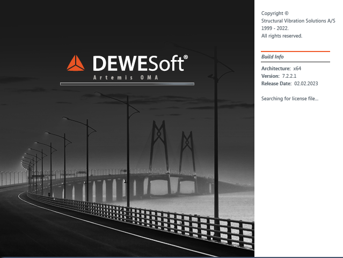Click the tallest street lamp on the right

pos(216,134)
